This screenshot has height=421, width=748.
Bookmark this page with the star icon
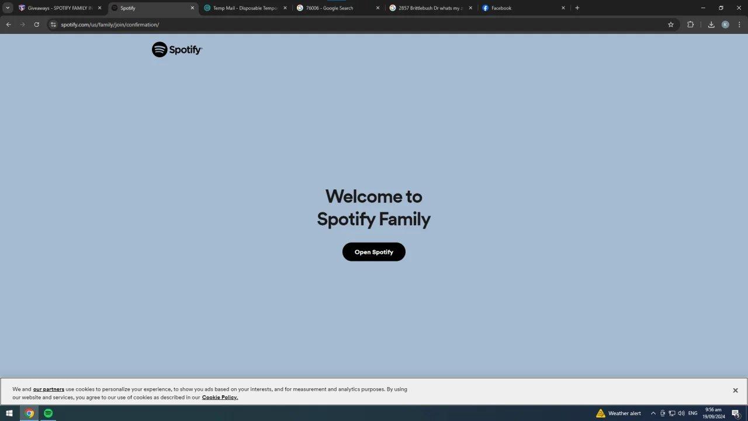pyautogui.click(x=671, y=25)
